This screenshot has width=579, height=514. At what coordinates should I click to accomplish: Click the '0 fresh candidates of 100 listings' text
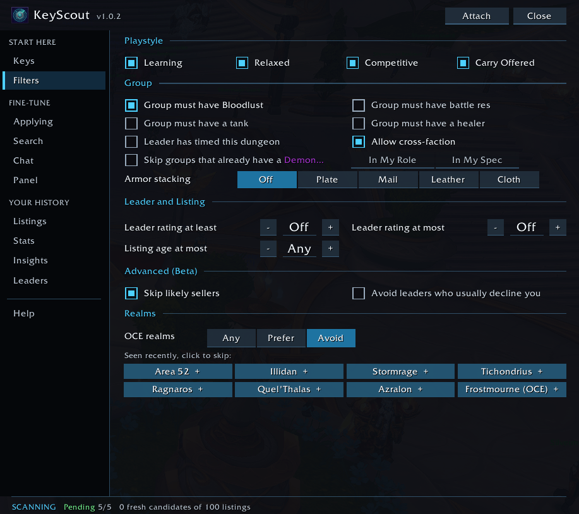(184, 507)
